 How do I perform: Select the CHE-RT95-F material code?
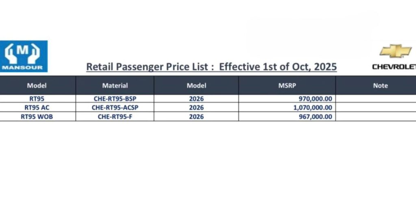pos(115,117)
